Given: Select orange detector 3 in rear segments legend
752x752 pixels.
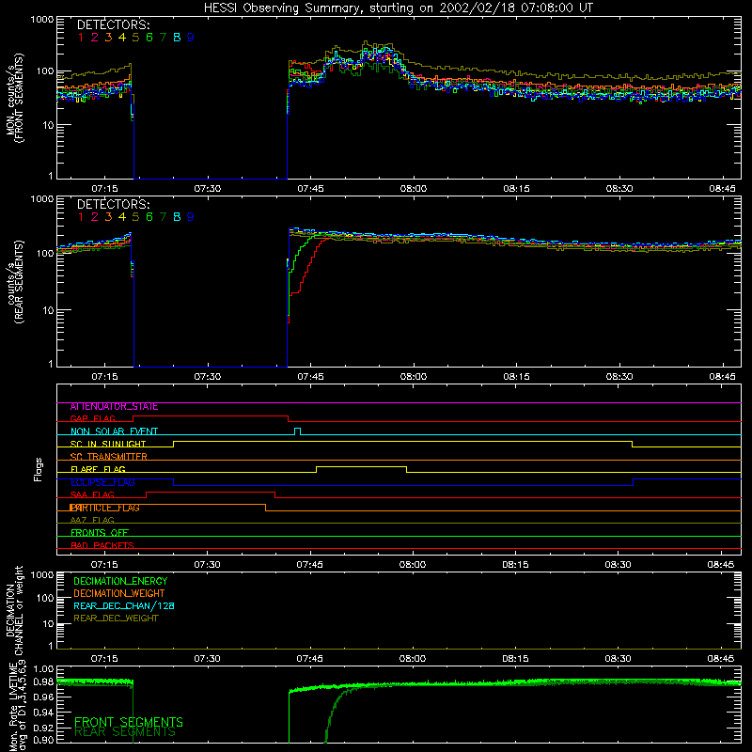Looking at the screenshot, I should click(108, 217).
